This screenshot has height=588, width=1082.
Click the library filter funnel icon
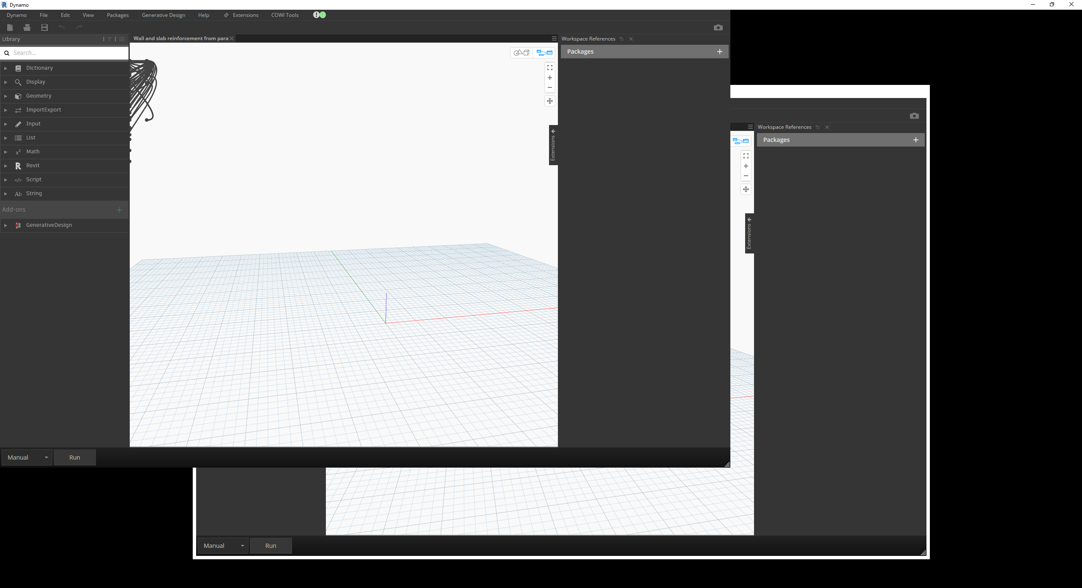click(x=109, y=39)
